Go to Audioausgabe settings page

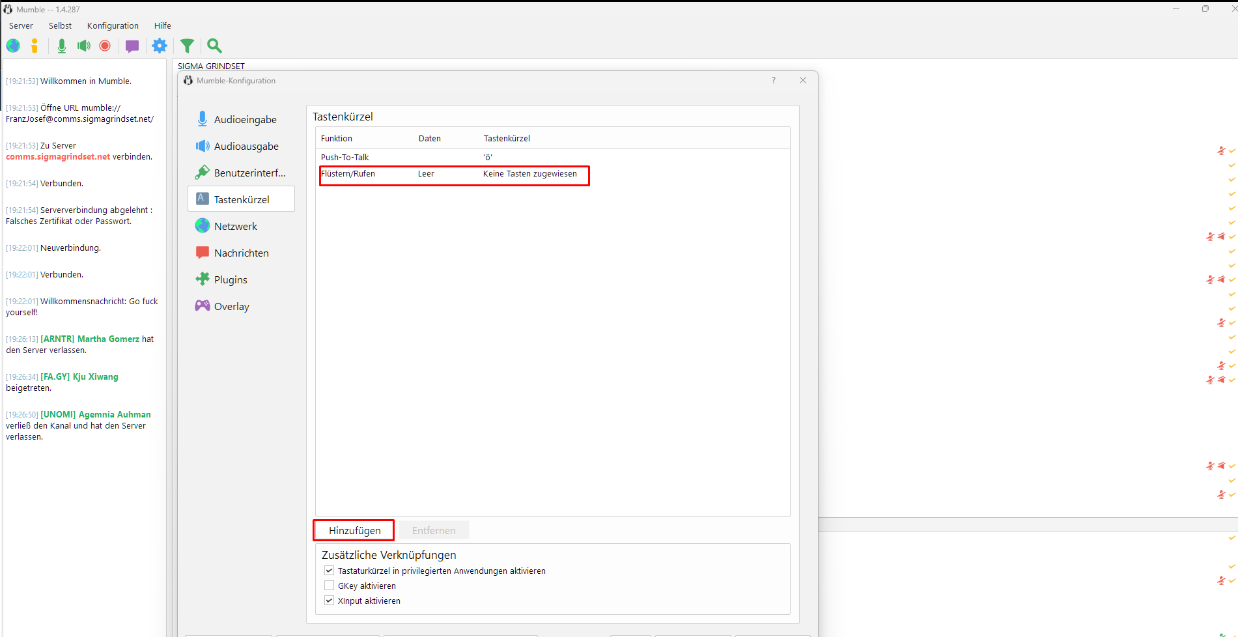(x=241, y=146)
